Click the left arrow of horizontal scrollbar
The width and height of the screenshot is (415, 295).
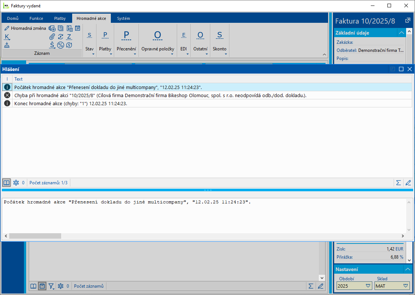5,236
